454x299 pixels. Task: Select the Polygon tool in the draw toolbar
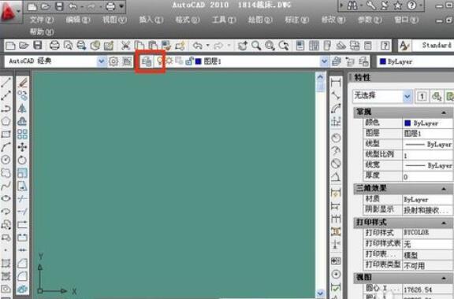[6, 121]
